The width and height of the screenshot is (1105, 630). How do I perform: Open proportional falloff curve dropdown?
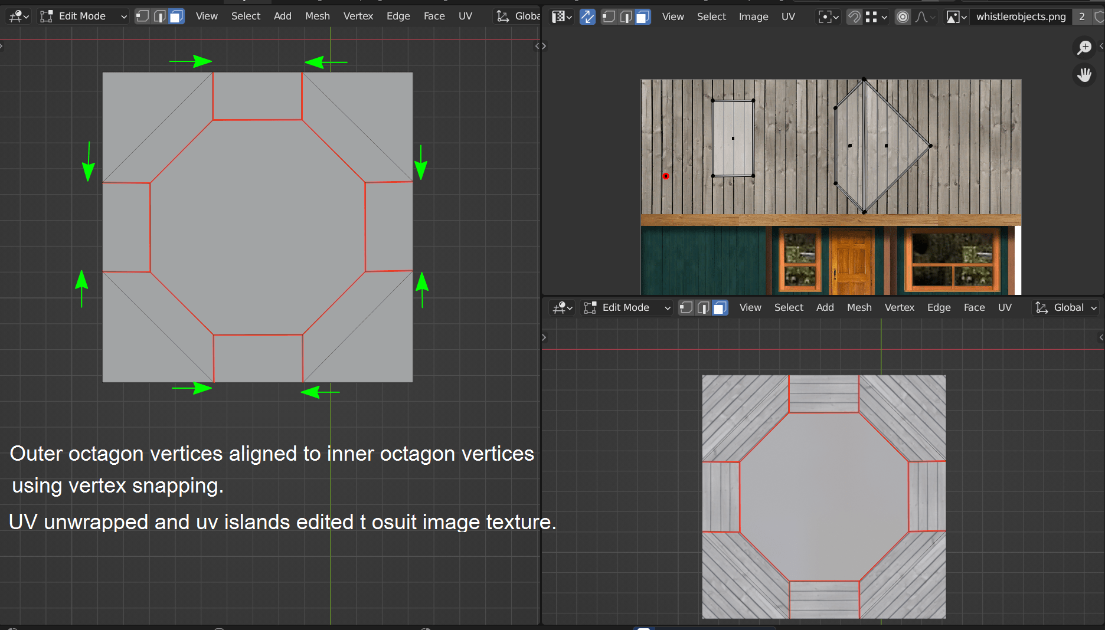point(925,17)
